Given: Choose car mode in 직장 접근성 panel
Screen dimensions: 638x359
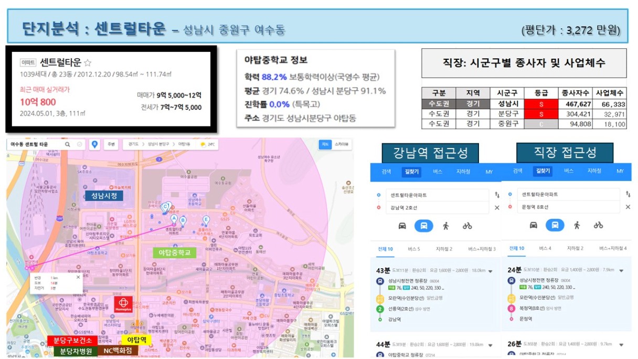Looking at the screenshot, I should [x=533, y=225].
